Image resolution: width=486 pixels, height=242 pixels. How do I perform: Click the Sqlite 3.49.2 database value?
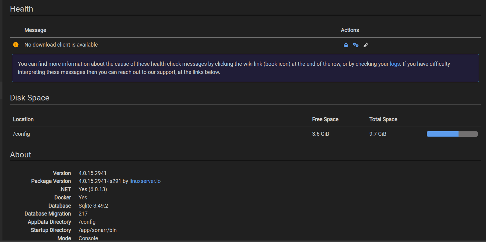point(93,206)
